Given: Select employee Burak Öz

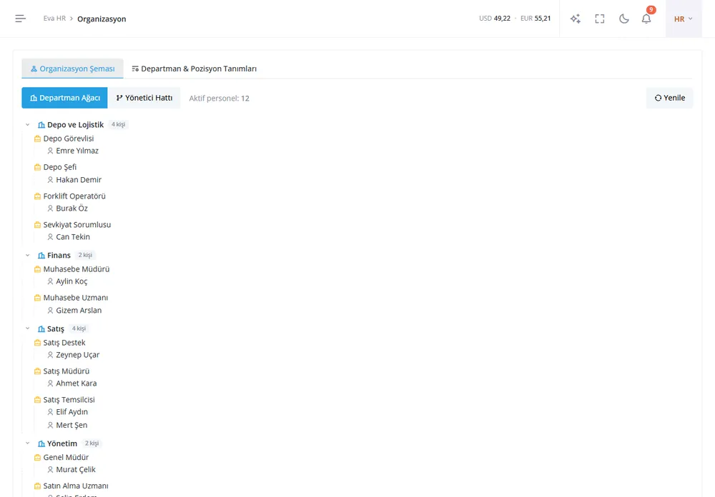Looking at the screenshot, I should point(71,209).
